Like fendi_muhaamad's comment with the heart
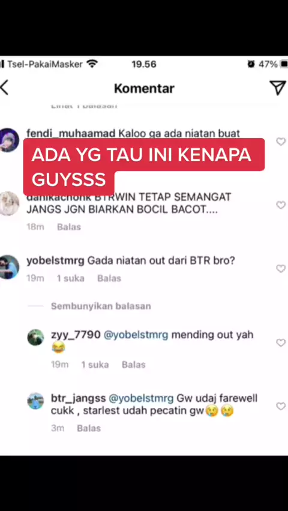The width and height of the screenshot is (288, 511). 280,142
